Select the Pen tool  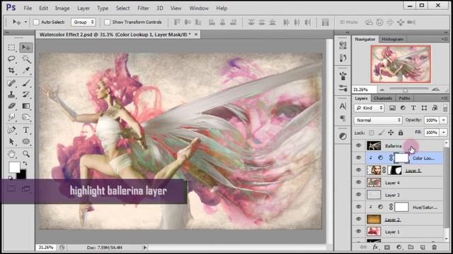click(x=11, y=130)
